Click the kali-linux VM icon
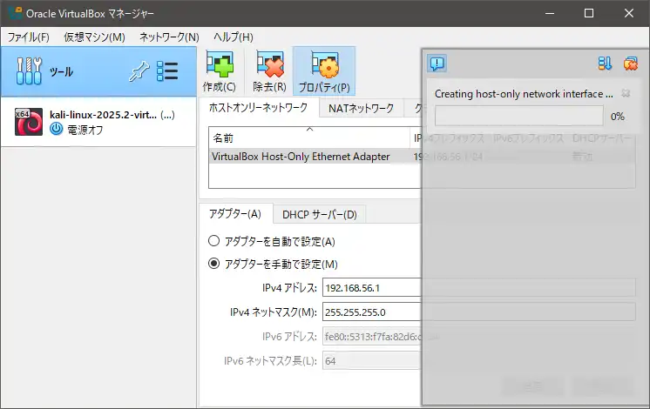This screenshot has width=650, height=409. click(x=29, y=122)
